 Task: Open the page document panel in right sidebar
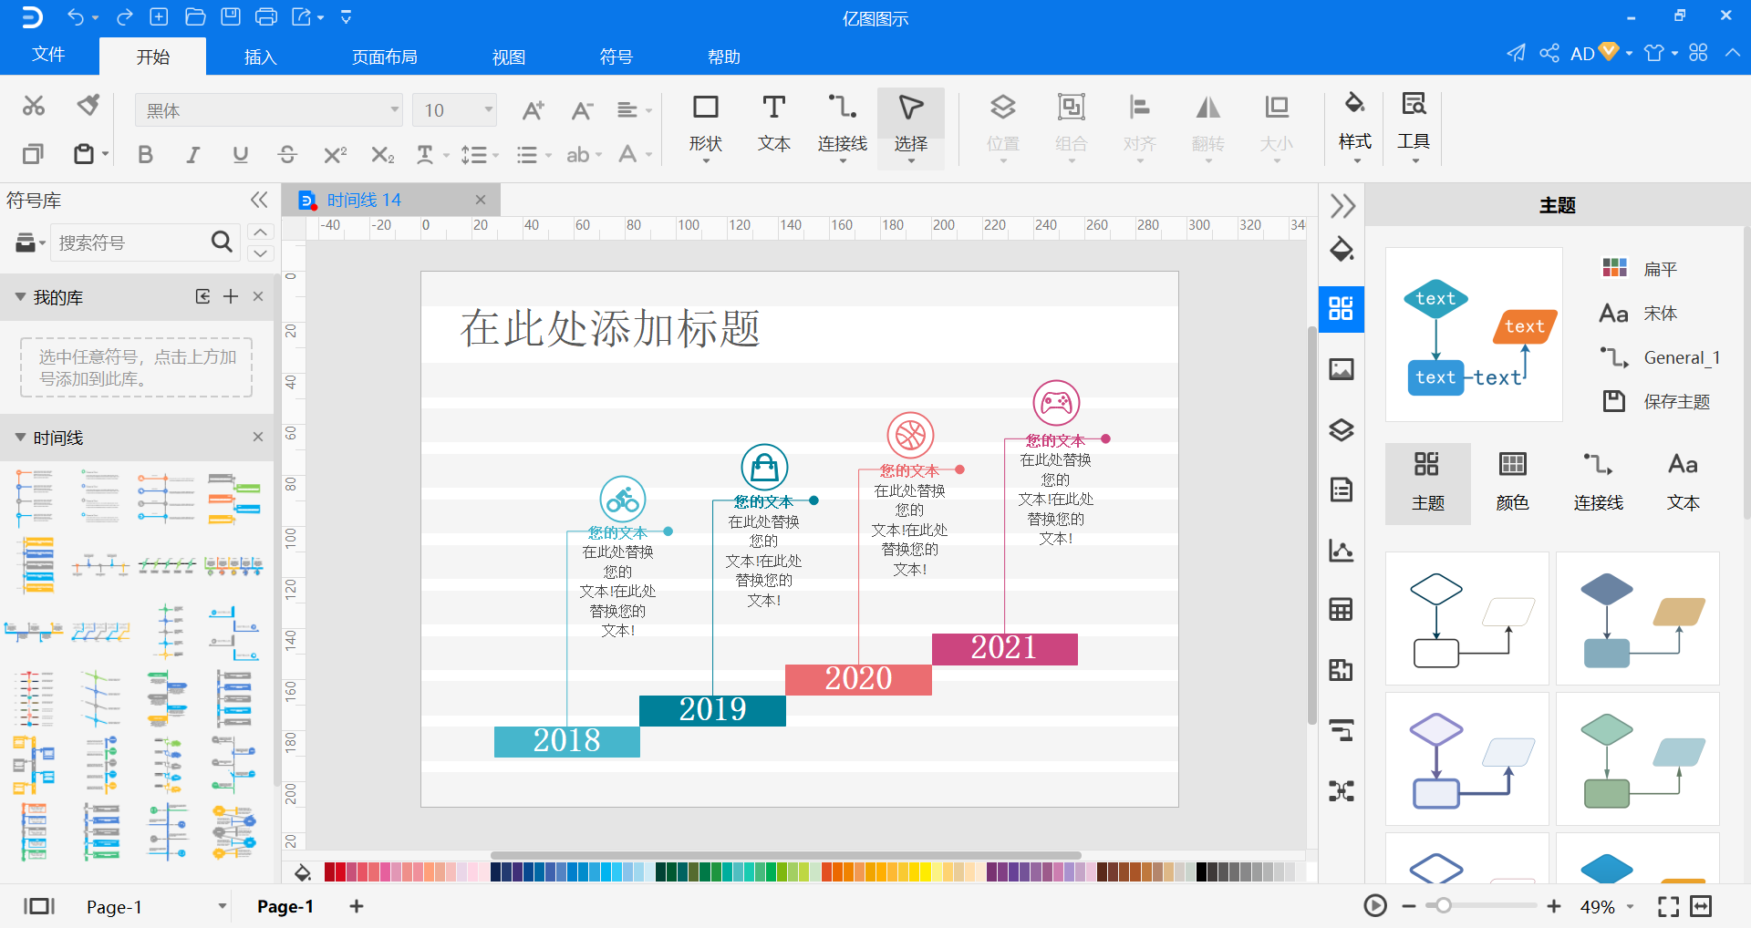1342,490
